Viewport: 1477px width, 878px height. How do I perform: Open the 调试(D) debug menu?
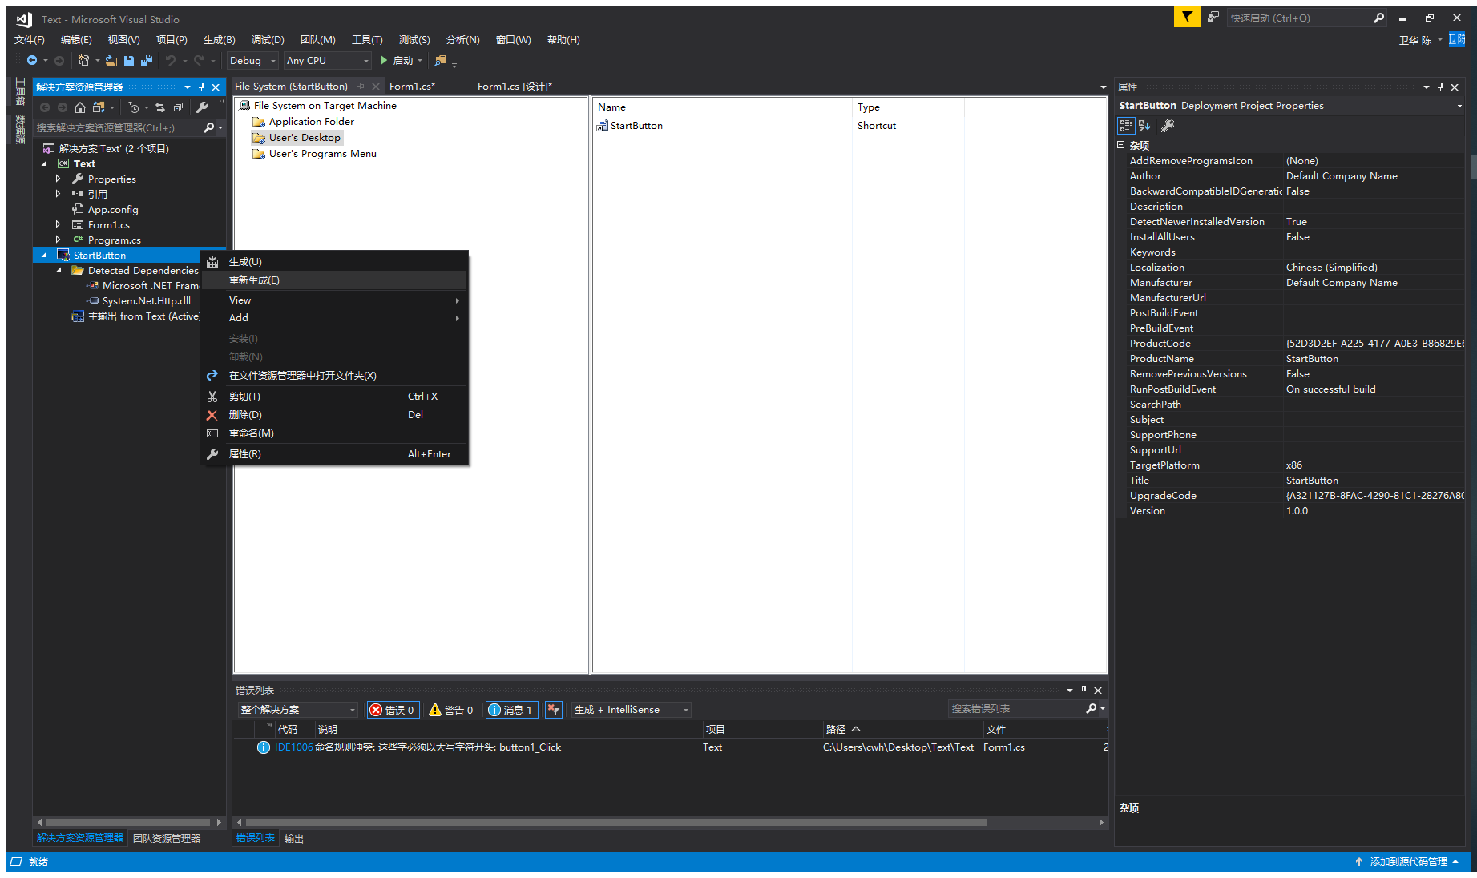tap(268, 39)
